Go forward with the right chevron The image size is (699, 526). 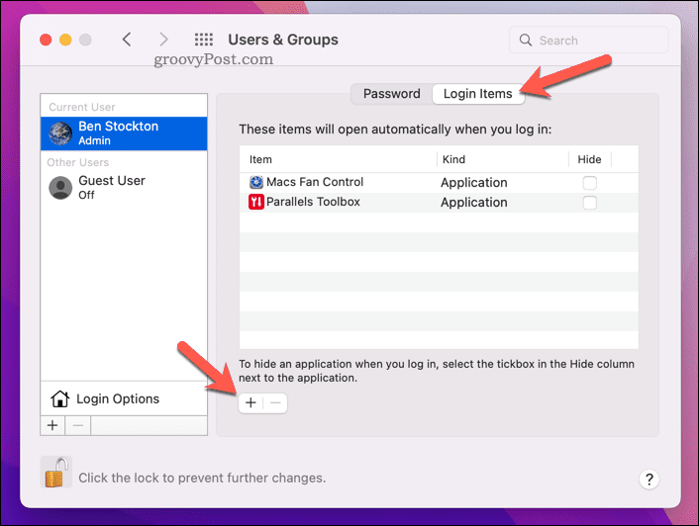pyautogui.click(x=164, y=41)
